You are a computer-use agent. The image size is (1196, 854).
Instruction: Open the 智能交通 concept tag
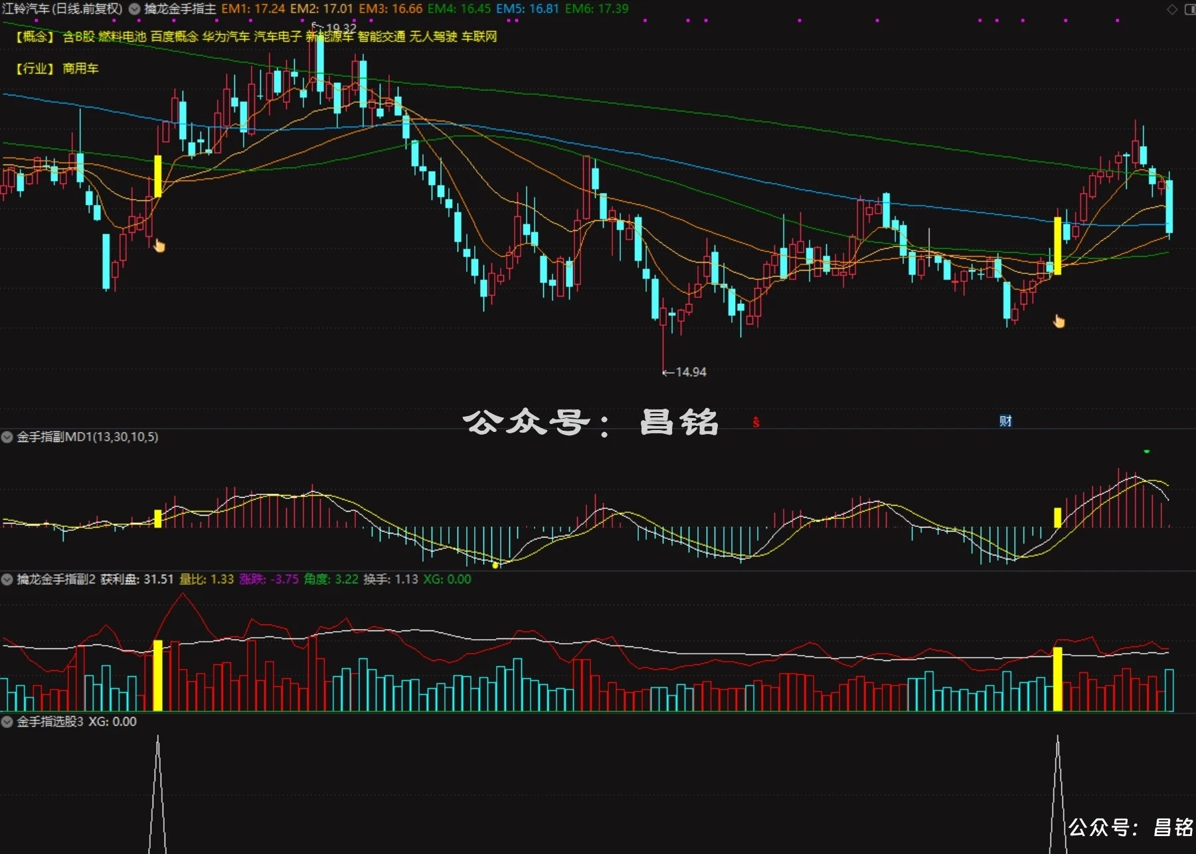(381, 36)
